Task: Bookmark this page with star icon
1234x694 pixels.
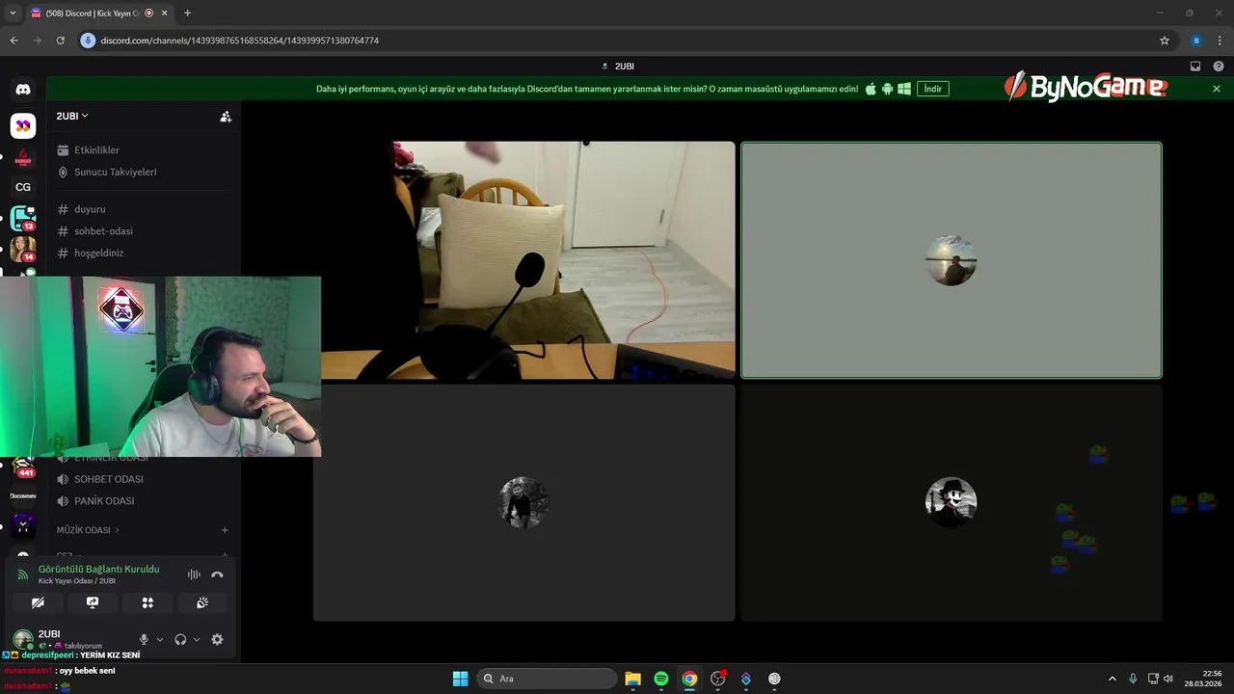Action: click(1165, 40)
